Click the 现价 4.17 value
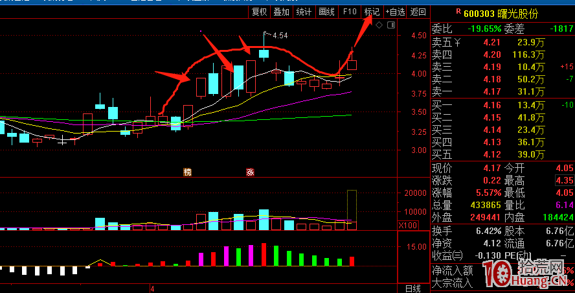The image size is (575, 293). [x=491, y=168]
